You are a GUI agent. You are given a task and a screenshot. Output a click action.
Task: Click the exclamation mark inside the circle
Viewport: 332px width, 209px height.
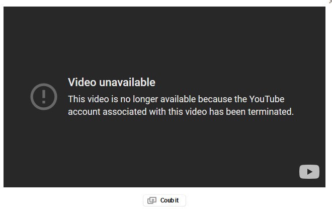(44, 97)
